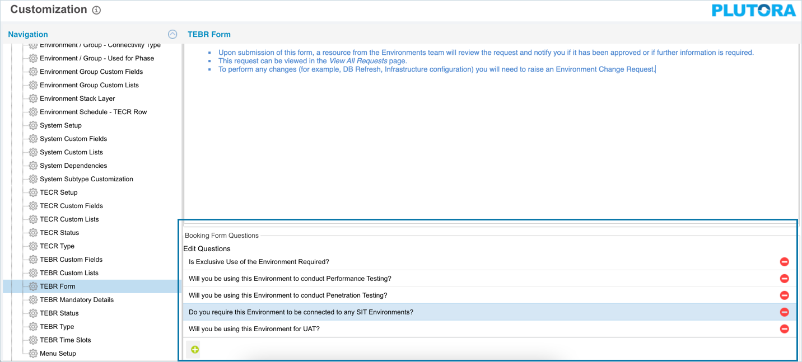Click the Plutora logo
The width and height of the screenshot is (802, 362).
point(753,11)
